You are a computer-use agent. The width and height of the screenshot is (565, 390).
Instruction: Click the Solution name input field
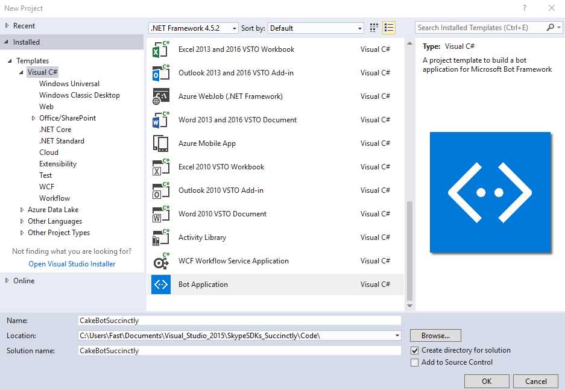(x=239, y=351)
